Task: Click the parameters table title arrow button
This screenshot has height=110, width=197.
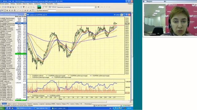Action: coord(25,14)
